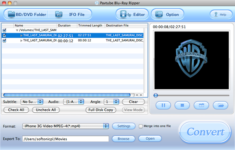Uncheck the /Volumes/THE_LAST_SAM root checkbox
The height and width of the screenshot is (150, 235).
[4, 30]
